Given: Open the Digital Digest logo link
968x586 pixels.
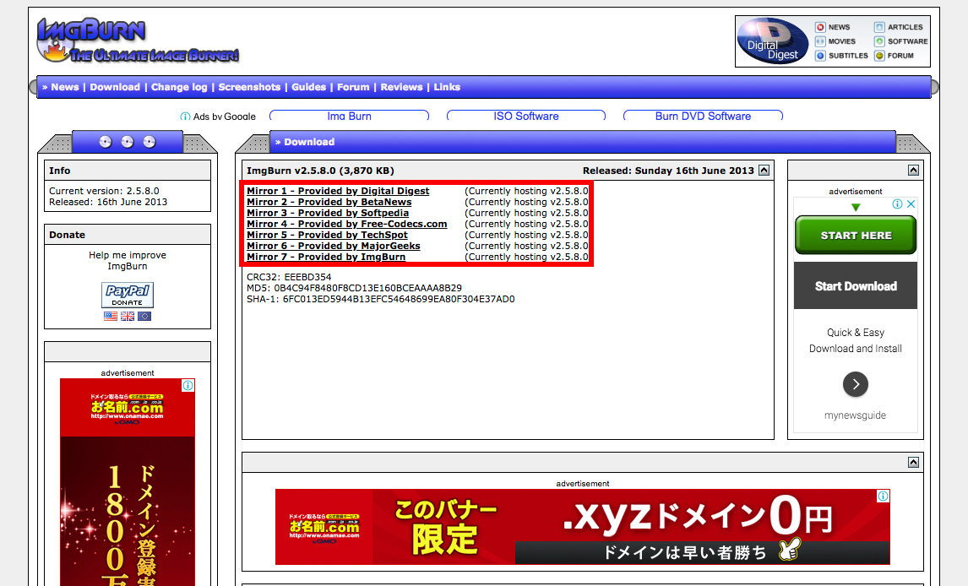Looking at the screenshot, I should (773, 41).
